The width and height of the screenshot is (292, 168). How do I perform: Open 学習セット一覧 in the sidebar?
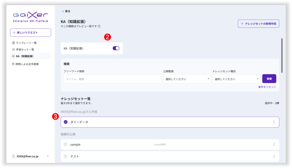pyautogui.click(x=25, y=50)
